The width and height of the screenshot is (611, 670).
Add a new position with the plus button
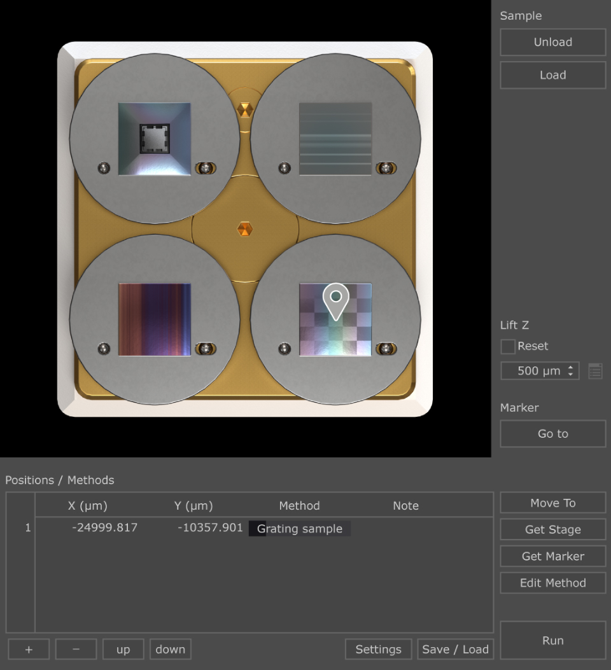click(x=29, y=650)
